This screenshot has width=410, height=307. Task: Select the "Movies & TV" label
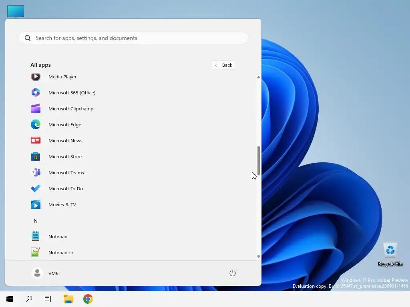[62, 205]
